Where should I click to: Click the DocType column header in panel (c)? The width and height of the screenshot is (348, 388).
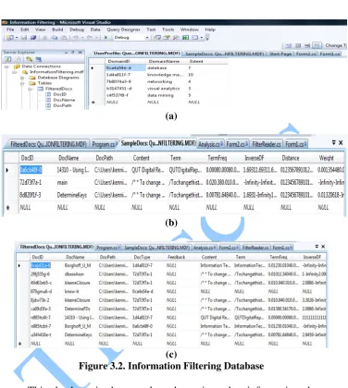[142, 257]
